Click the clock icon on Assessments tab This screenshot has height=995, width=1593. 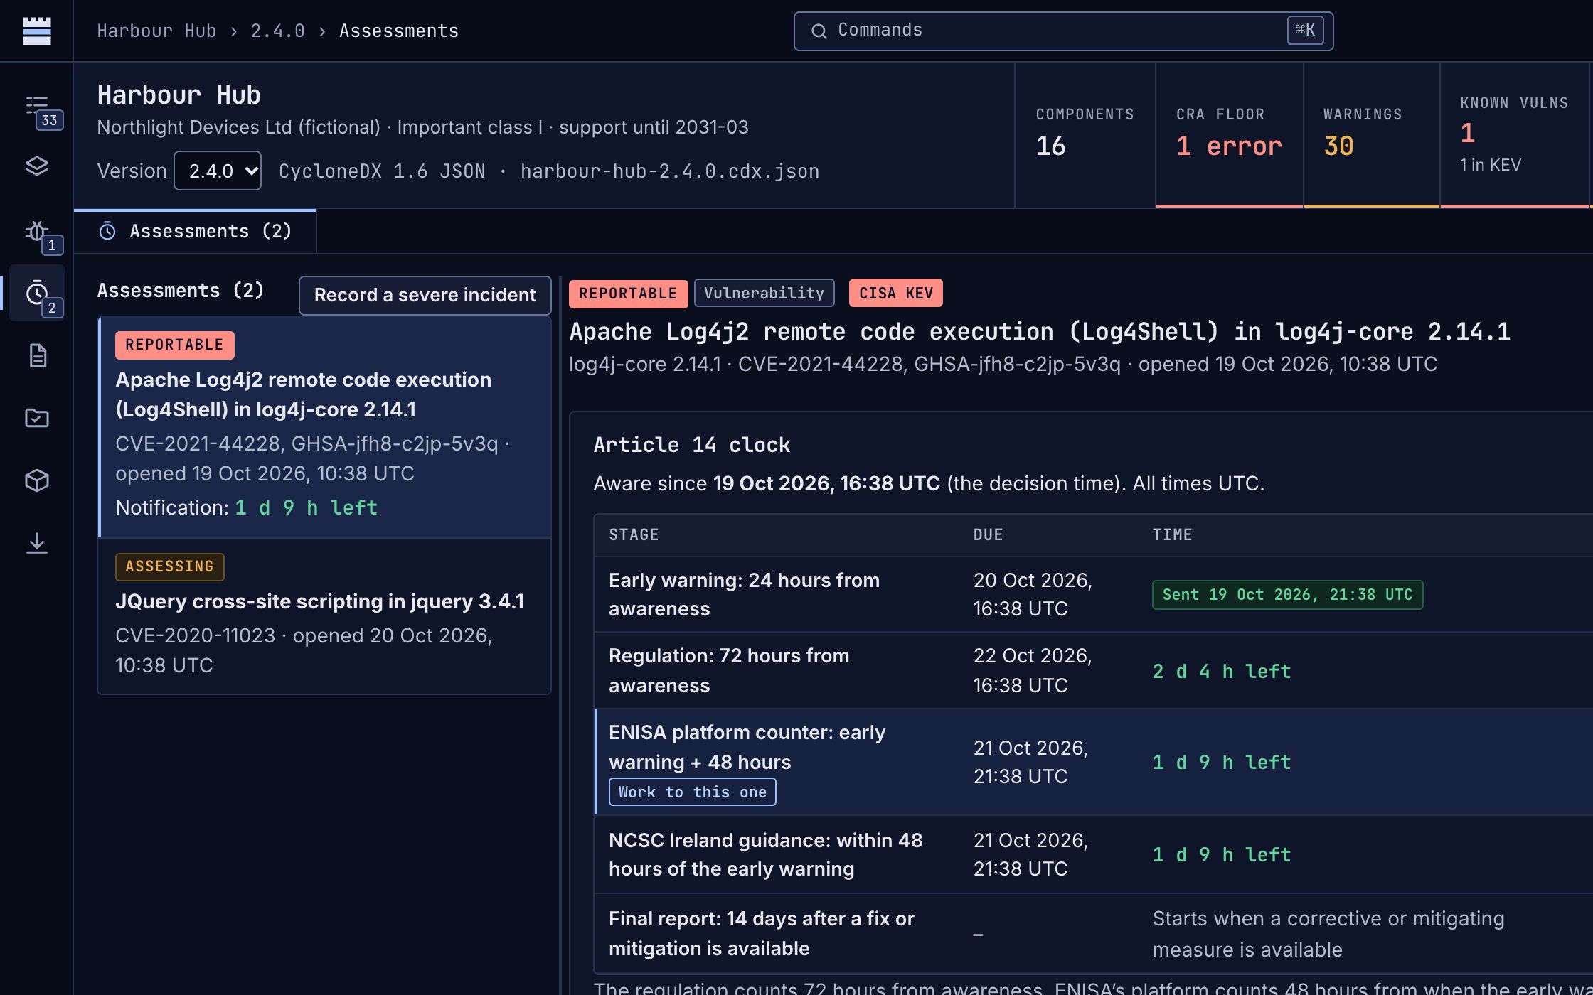pyautogui.click(x=107, y=230)
